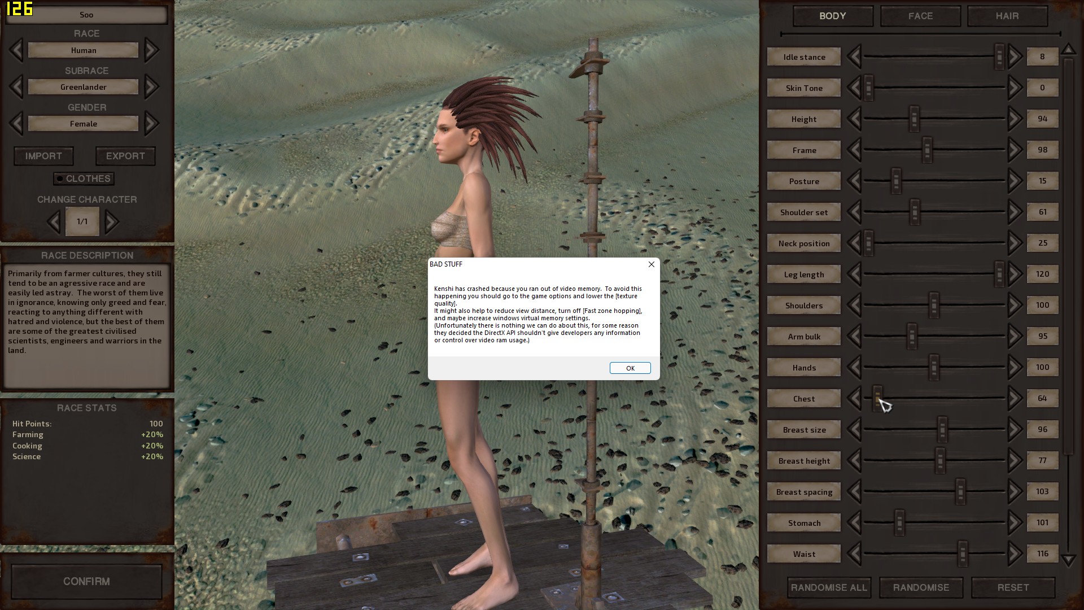Screen dimensions: 1084x610
Task: Increase Stomach with right arrow
Action: click(x=1015, y=522)
